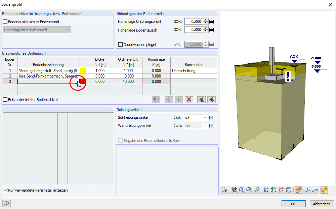Delete row with the red X icon
Viewport: 336px width, 209px height.
[189, 100]
